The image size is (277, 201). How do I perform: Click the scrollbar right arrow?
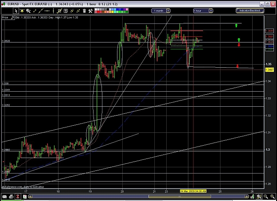246,197
